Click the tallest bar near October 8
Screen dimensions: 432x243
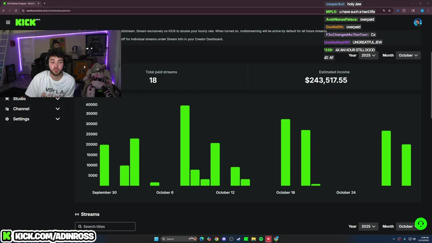pos(185,146)
